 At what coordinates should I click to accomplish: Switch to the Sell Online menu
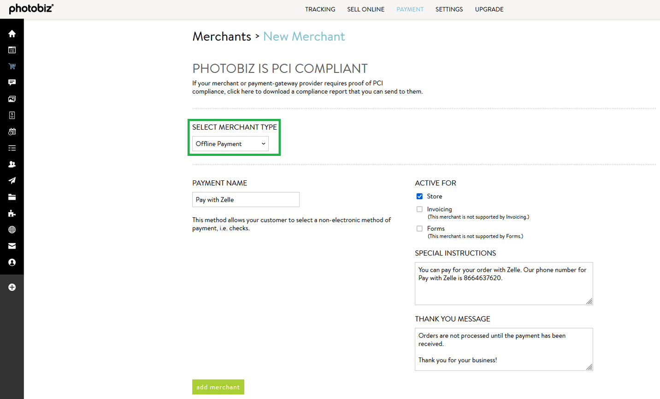coord(365,9)
